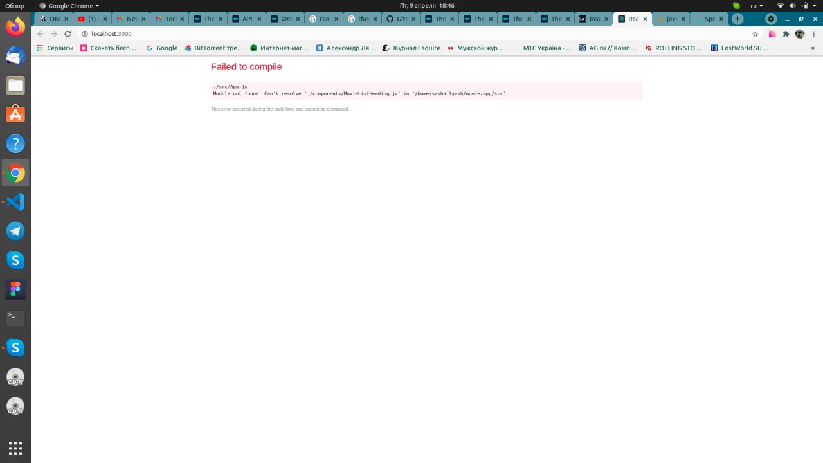The image size is (823, 463).
Task: Open the Интернет-маг... bookmark
Action: coord(279,48)
